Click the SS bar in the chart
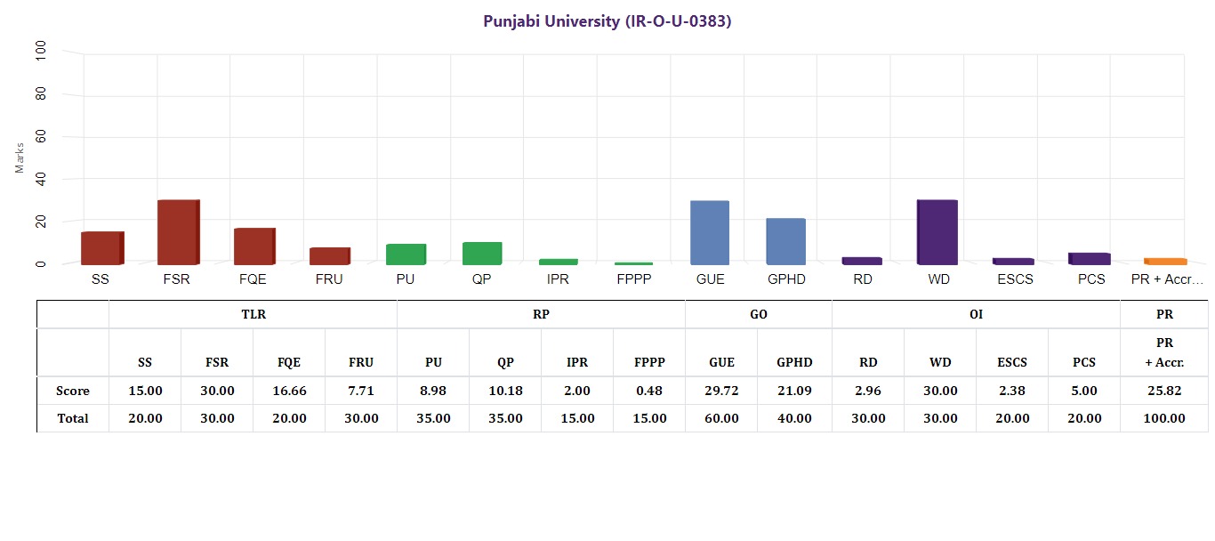This screenshot has width=1215, height=541. pyautogui.click(x=102, y=248)
